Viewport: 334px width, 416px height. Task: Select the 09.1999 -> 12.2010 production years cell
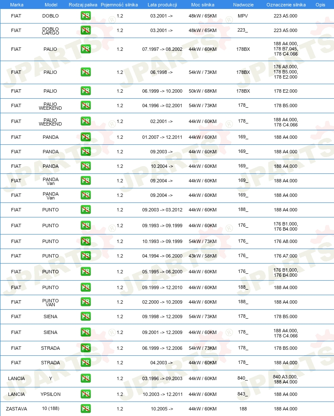tap(162, 287)
